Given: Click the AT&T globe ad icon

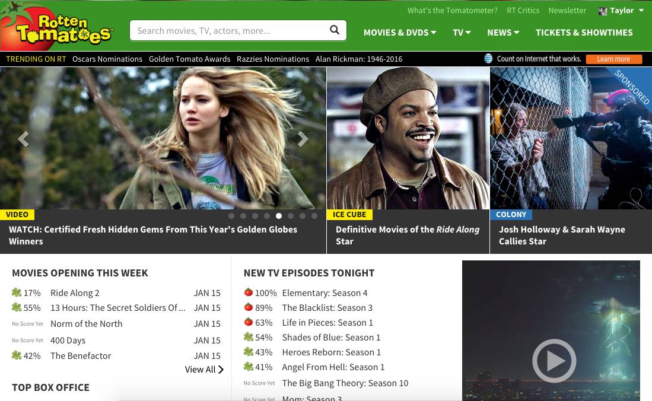Looking at the screenshot, I should tap(488, 59).
